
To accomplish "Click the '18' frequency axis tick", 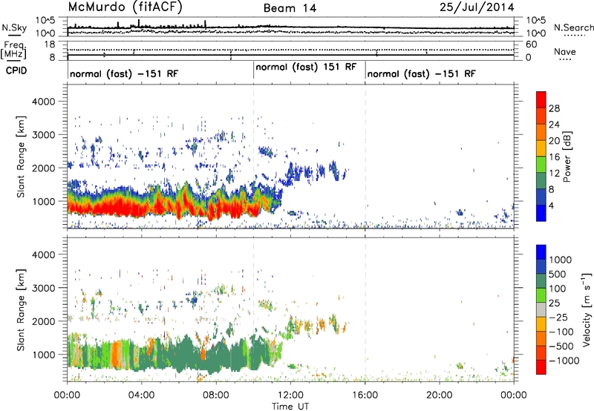I will click(50, 45).
